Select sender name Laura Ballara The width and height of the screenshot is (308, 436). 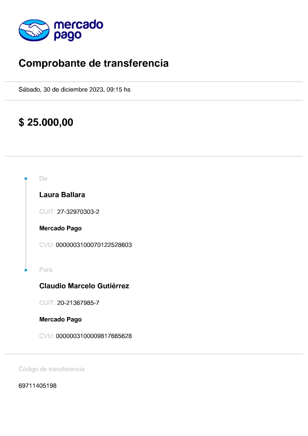[62, 195]
